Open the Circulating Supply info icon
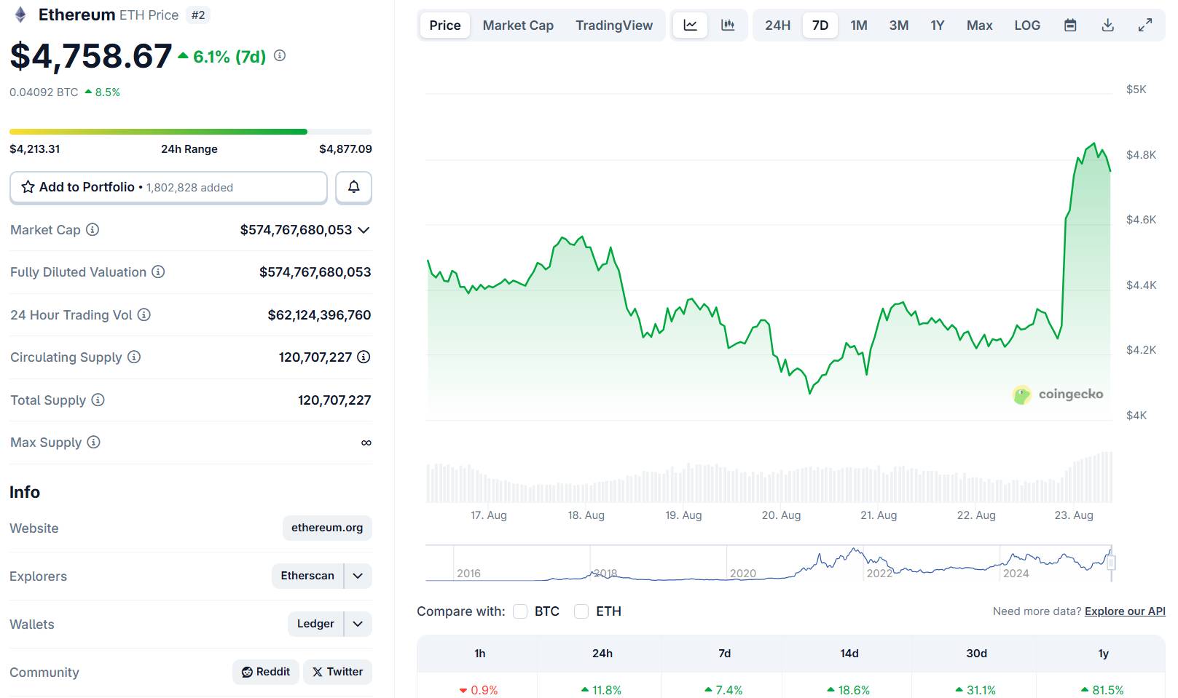 pos(134,357)
